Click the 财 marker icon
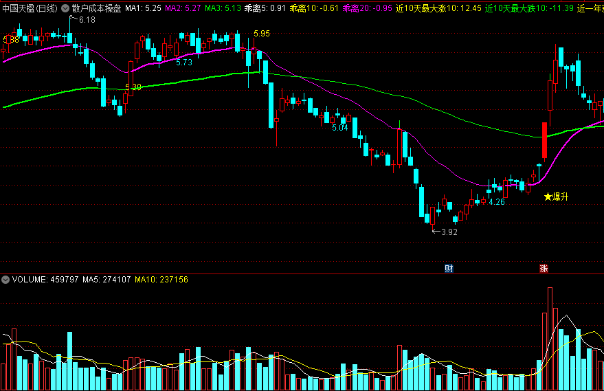 point(449,269)
